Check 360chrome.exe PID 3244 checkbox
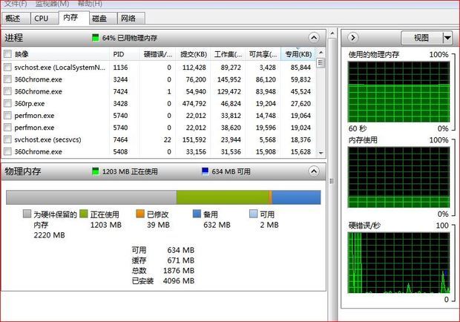The height and width of the screenshot is (322, 460). click(7, 79)
